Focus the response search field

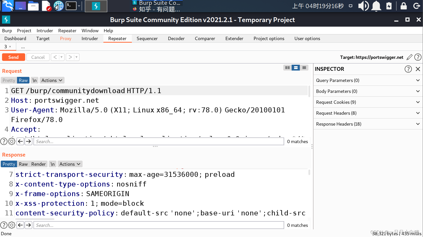[x=159, y=225]
